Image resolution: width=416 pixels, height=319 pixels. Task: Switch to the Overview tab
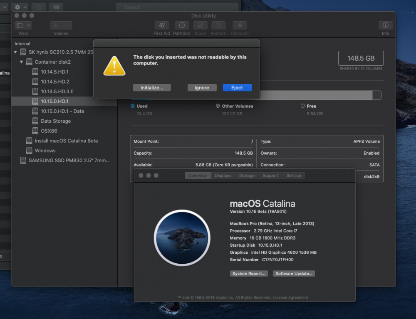[198, 175]
